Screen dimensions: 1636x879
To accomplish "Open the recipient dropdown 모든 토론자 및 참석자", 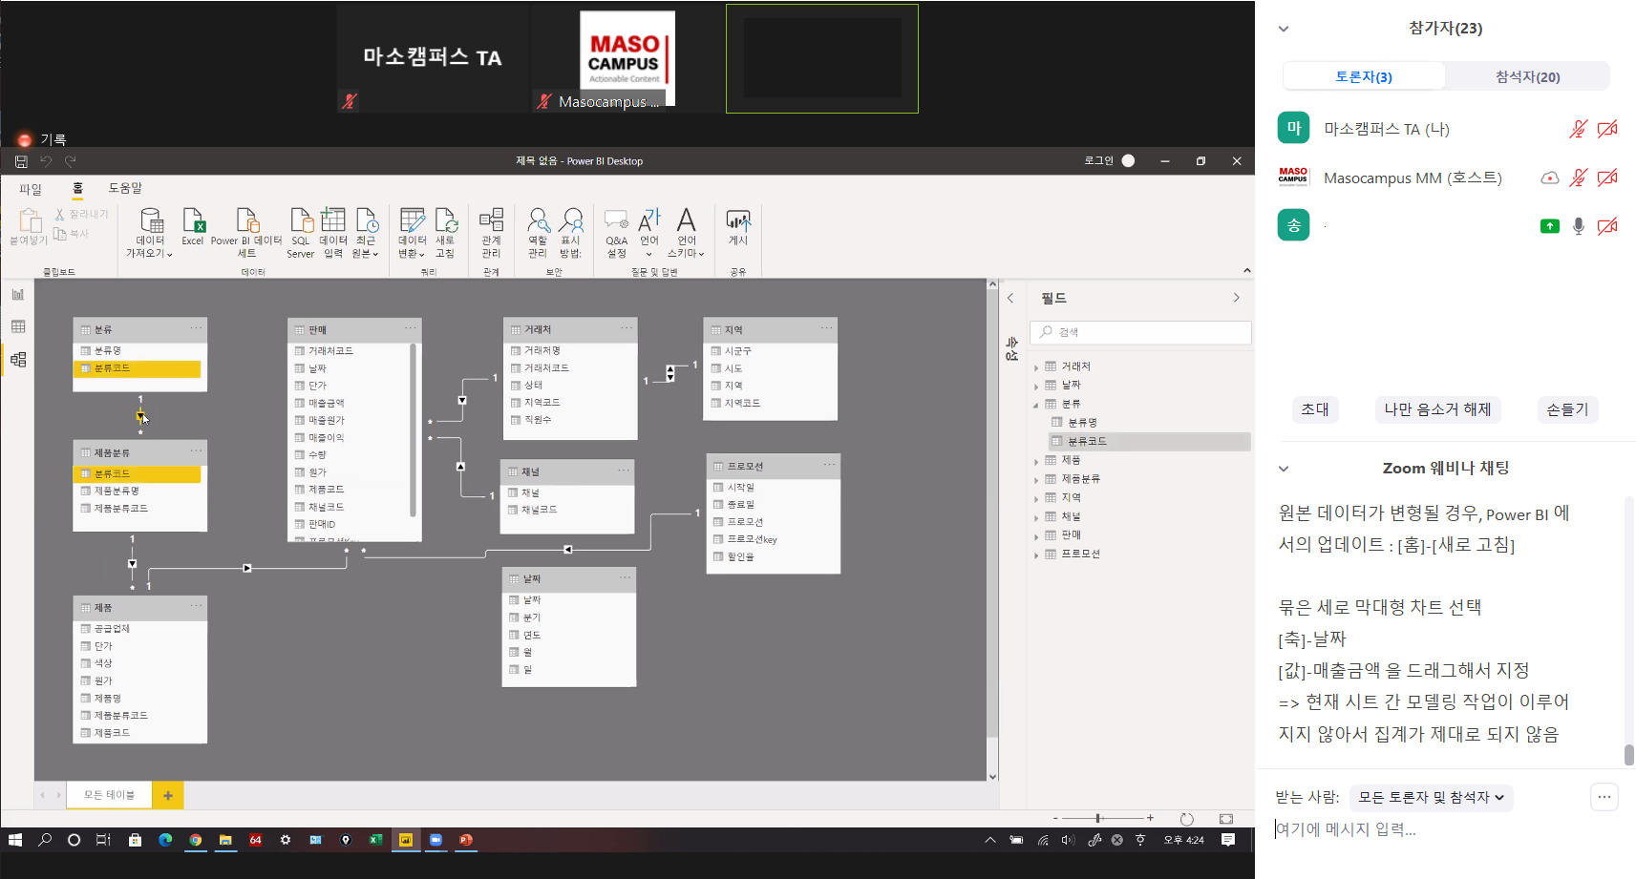I will 1431,797.
